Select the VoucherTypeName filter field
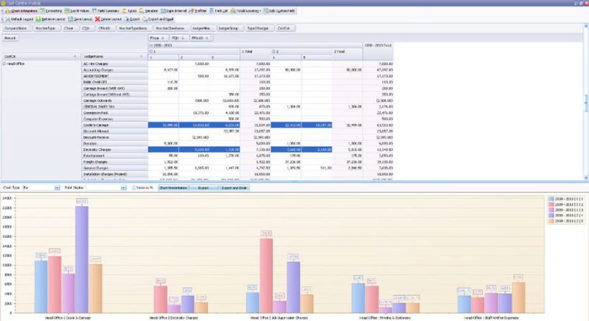This screenshot has height=321, width=589. (x=133, y=28)
